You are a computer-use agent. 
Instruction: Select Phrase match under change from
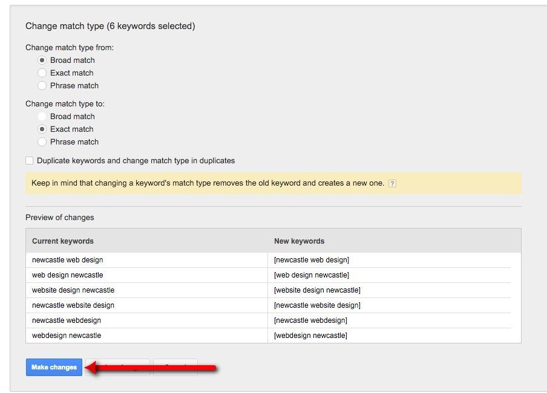pos(41,85)
